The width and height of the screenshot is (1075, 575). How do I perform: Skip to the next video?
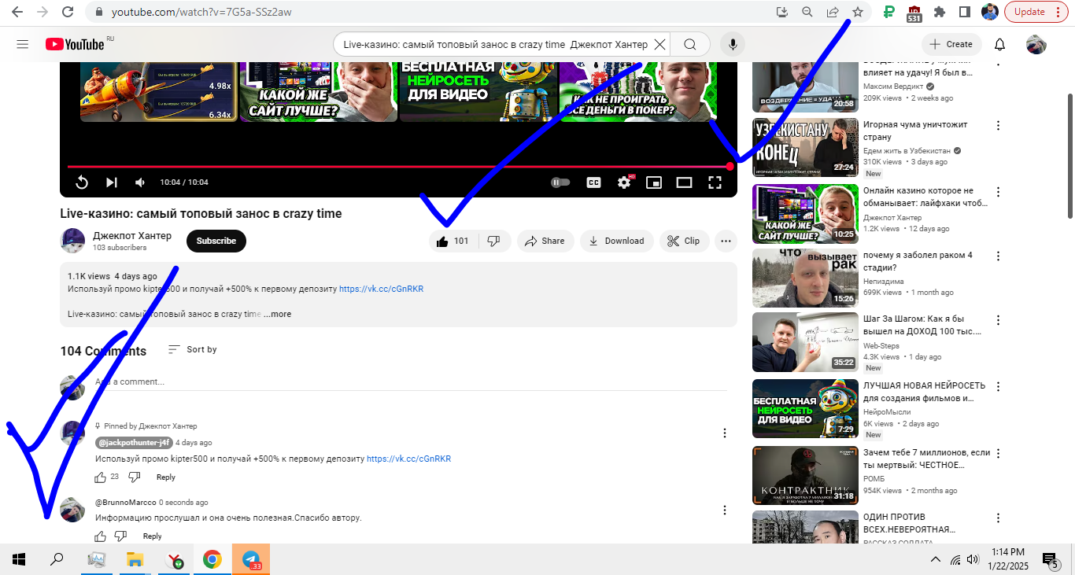(x=112, y=182)
